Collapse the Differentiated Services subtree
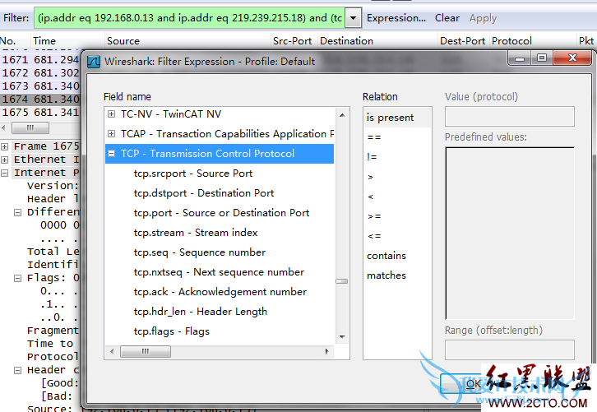597x412 pixels. click(x=17, y=212)
